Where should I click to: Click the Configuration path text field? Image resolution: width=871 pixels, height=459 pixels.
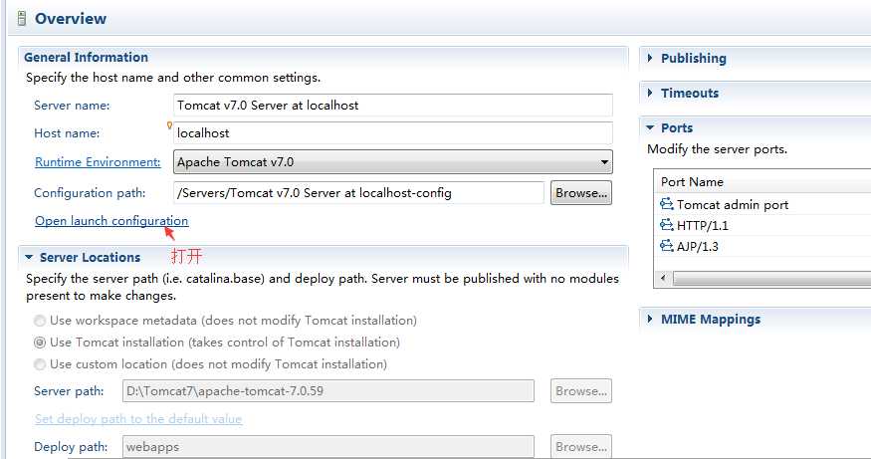[x=358, y=193]
